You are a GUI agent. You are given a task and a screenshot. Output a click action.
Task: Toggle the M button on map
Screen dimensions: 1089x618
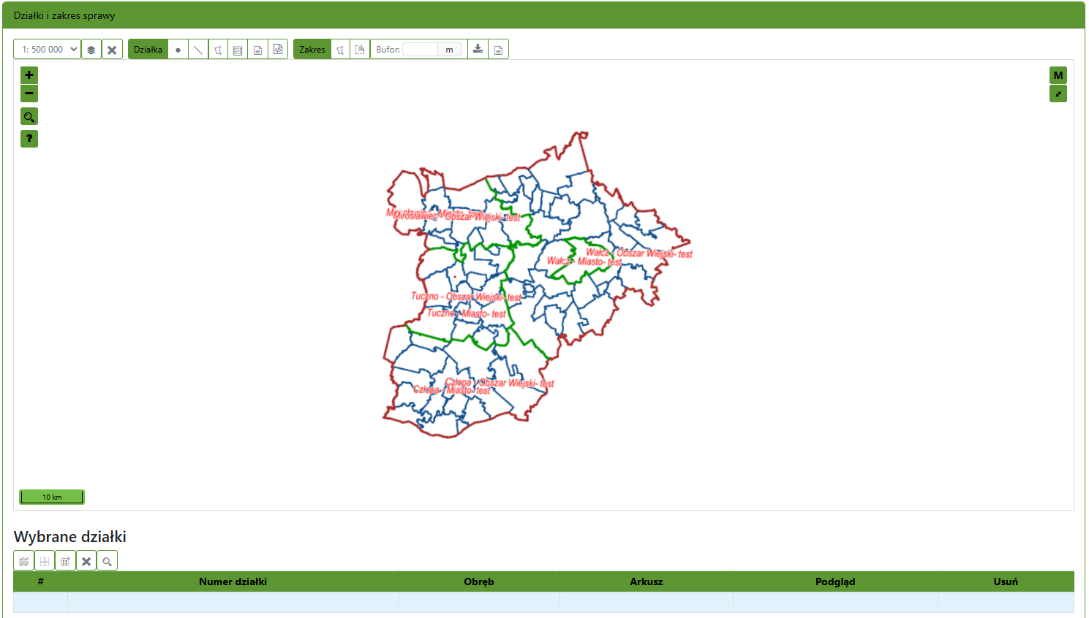pos(1058,75)
